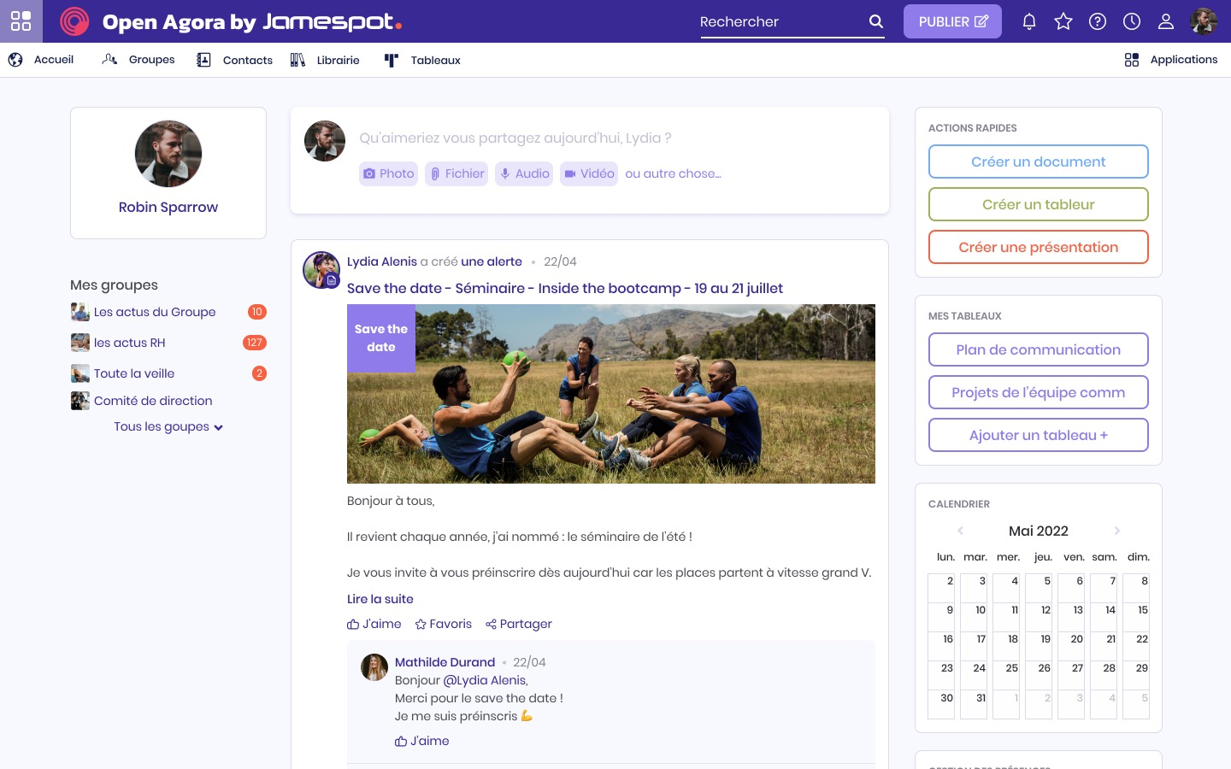The width and height of the screenshot is (1231, 769).
Task: Open the apps grid icon top left
Action: [x=21, y=21]
